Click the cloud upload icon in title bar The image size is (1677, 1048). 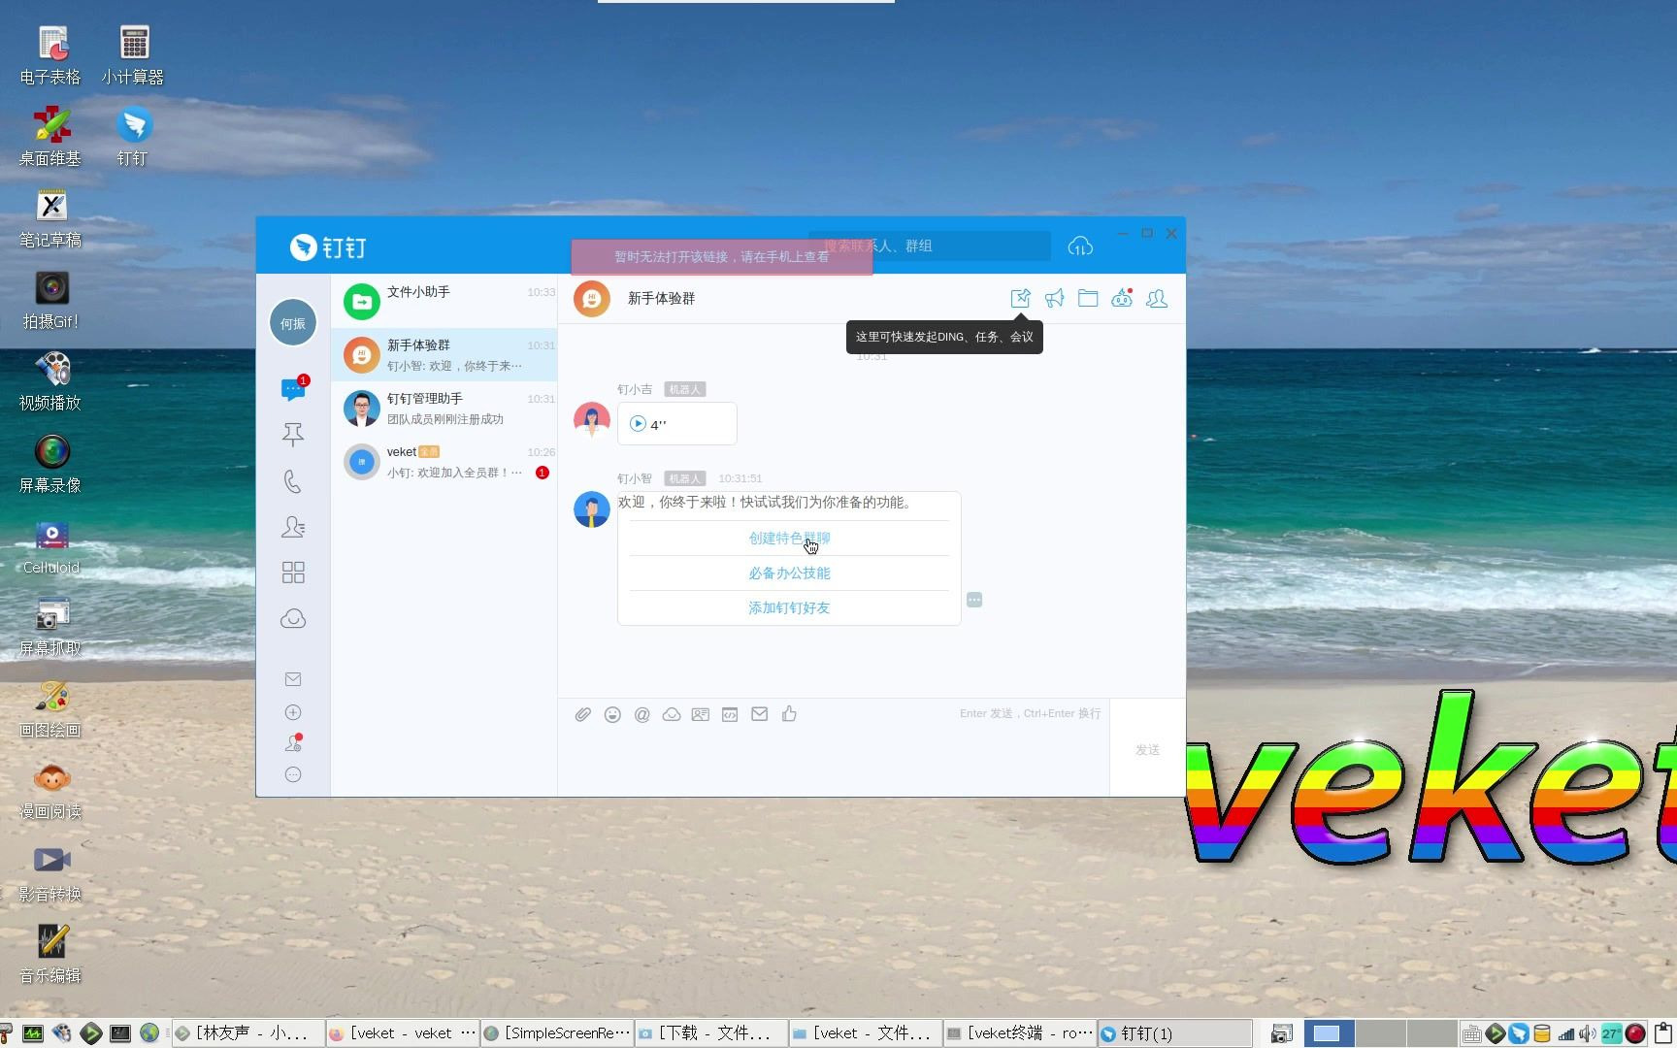pyautogui.click(x=1080, y=246)
